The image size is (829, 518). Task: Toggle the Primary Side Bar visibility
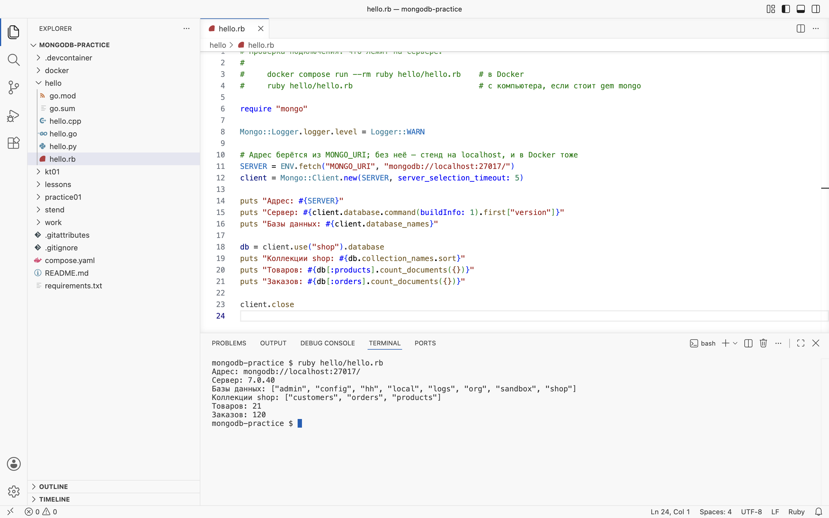click(786, 9)
